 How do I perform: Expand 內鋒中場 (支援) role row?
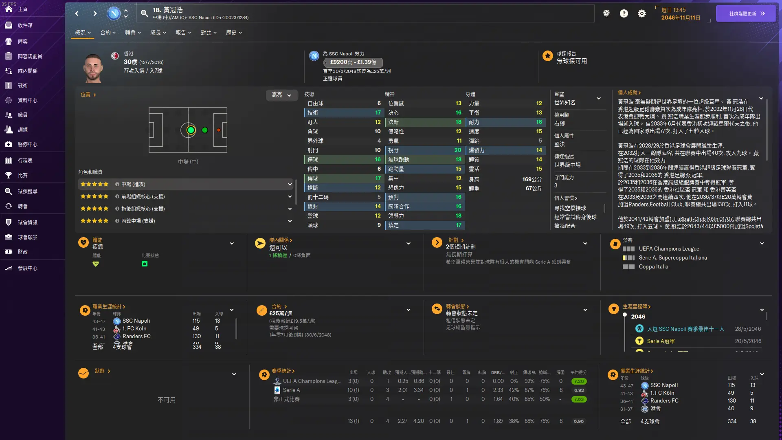pyautogui.click(x=186, y=221)
